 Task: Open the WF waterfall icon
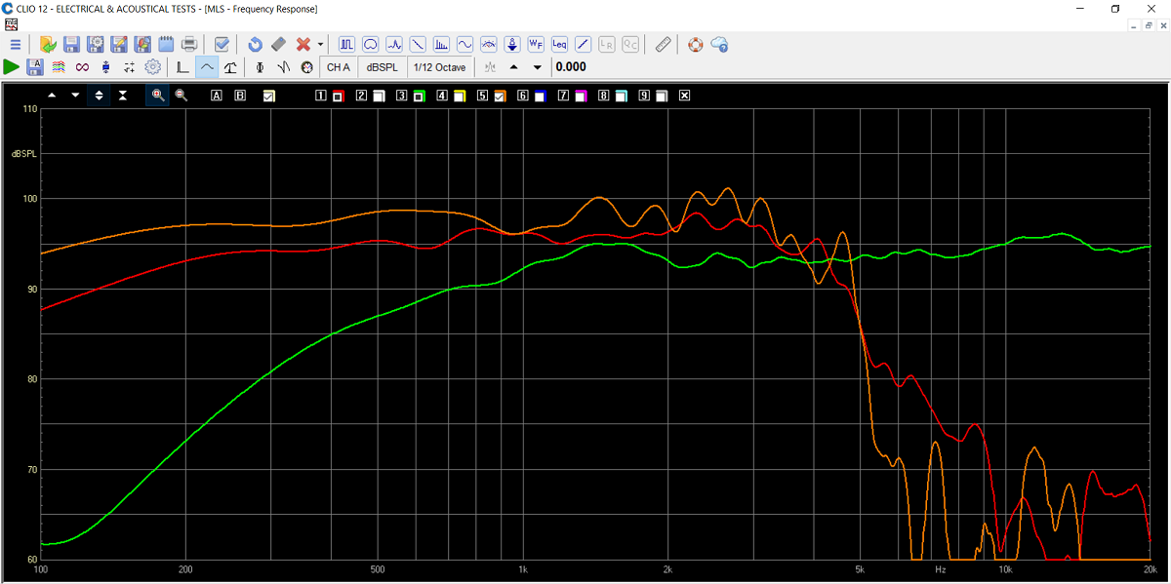coord(536,45)
